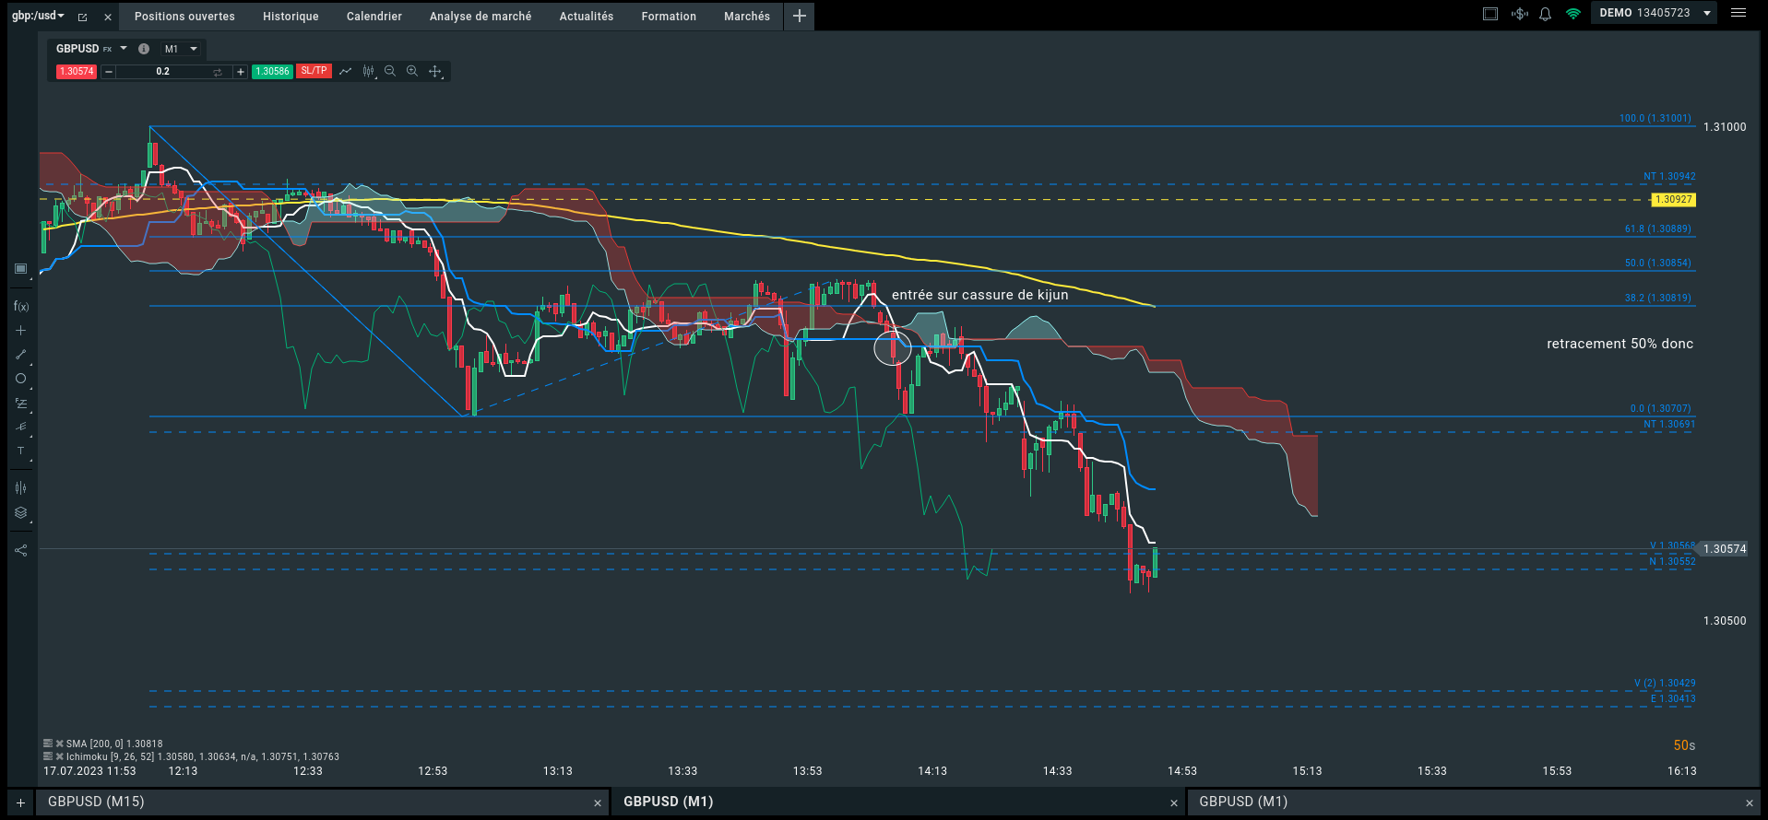Remove the SMA indicator with its X

coord(60,744)
